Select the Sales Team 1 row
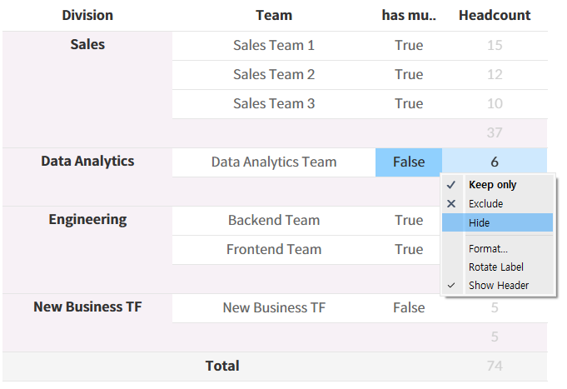567x389 pixels. 274,46
